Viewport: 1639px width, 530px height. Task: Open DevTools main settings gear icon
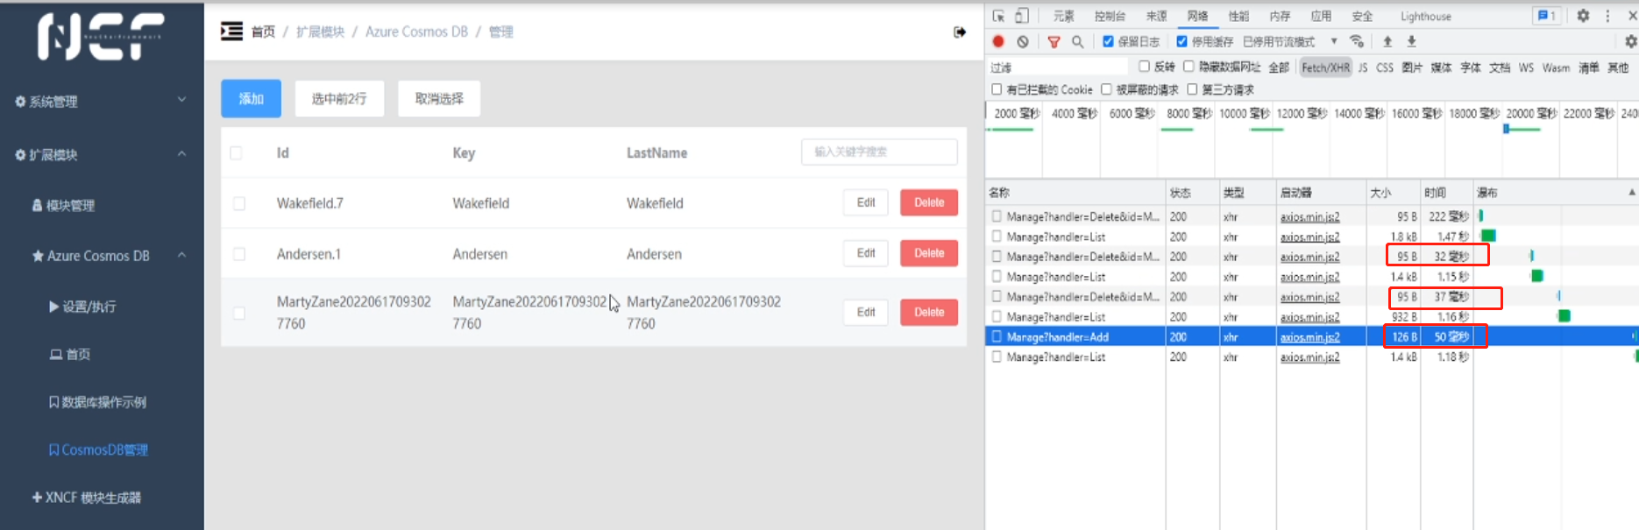coord(1583,16)
